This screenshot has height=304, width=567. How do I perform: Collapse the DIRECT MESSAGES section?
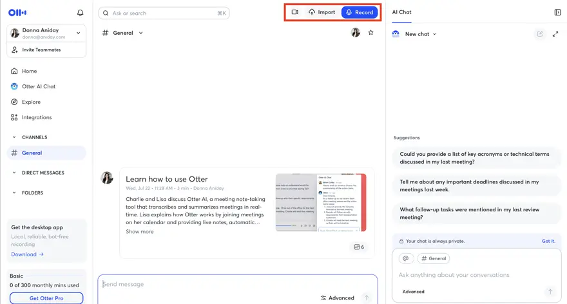tap(14, 173)
